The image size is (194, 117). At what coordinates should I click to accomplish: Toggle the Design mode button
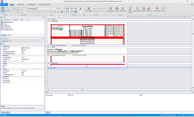3,9
